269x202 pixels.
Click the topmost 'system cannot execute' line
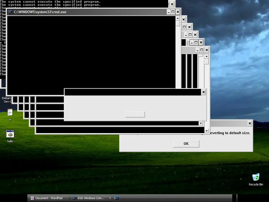click(x=50, y=2)
